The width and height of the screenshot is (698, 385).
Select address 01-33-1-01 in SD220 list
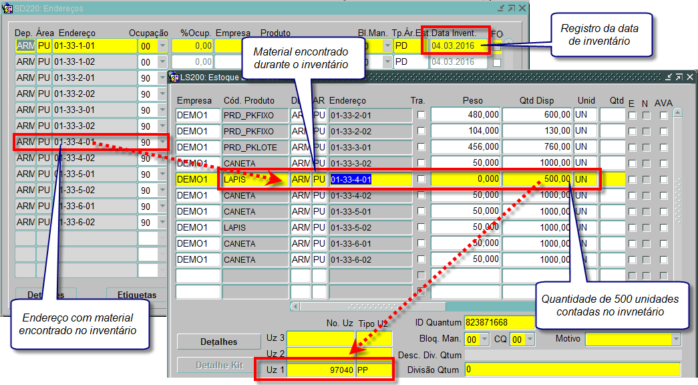(x=94, y=45)
